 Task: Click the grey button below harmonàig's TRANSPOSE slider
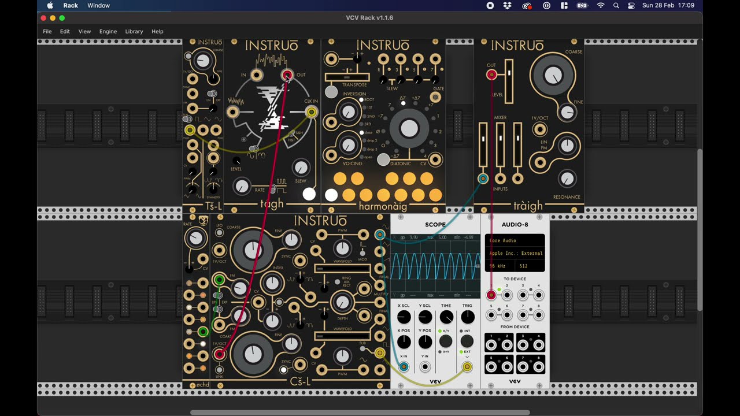point(331,91)
